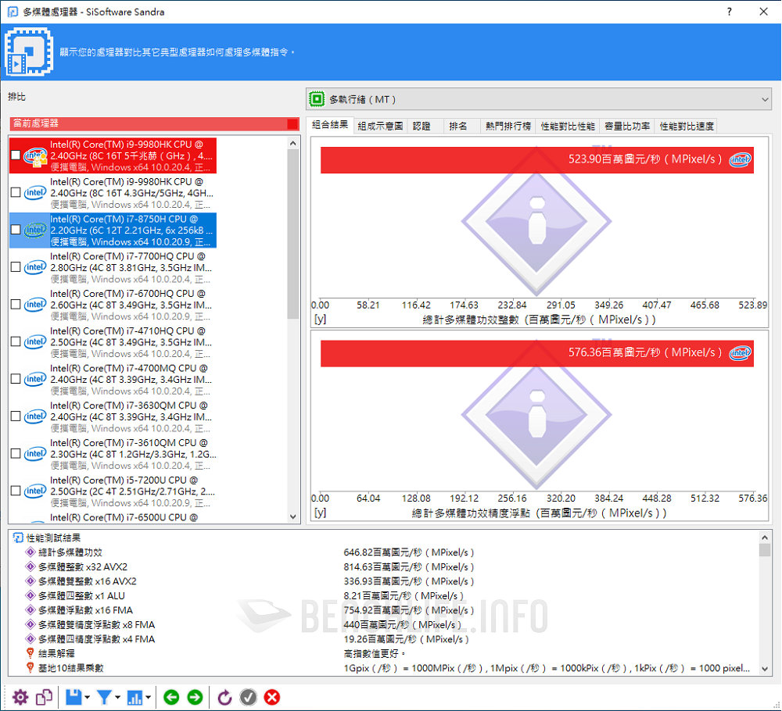Apply the results filter tool

click(105, 697)
